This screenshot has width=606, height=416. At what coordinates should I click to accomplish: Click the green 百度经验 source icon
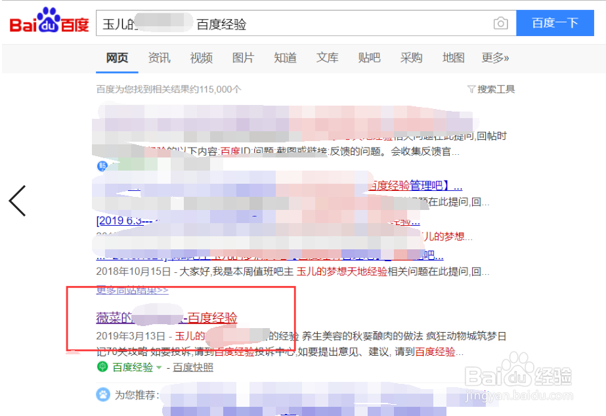coord(104,367)
